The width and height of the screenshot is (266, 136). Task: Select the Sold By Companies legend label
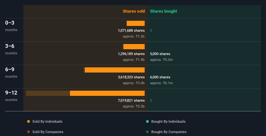(x=48, y=132)
